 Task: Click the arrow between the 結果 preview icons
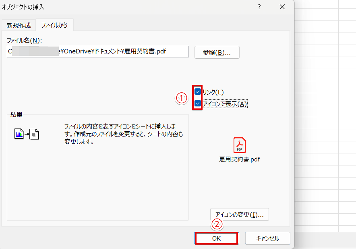(26, 134)
